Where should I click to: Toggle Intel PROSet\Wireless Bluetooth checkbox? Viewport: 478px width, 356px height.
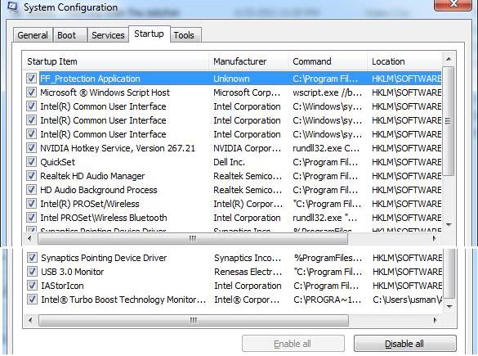(x=31, y=218)
